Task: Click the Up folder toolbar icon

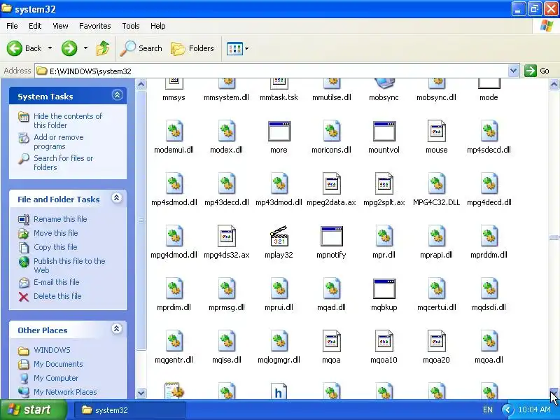Action: (103, 48)
